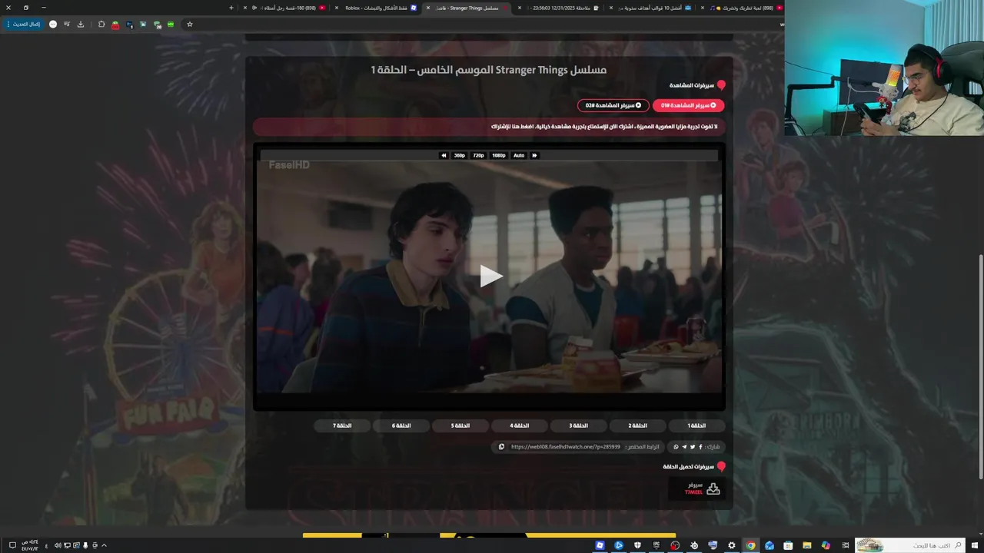The width and height of the screenshot is (984, 553).
Task: Open episode الحلقة 3
Action: point(578,426)
